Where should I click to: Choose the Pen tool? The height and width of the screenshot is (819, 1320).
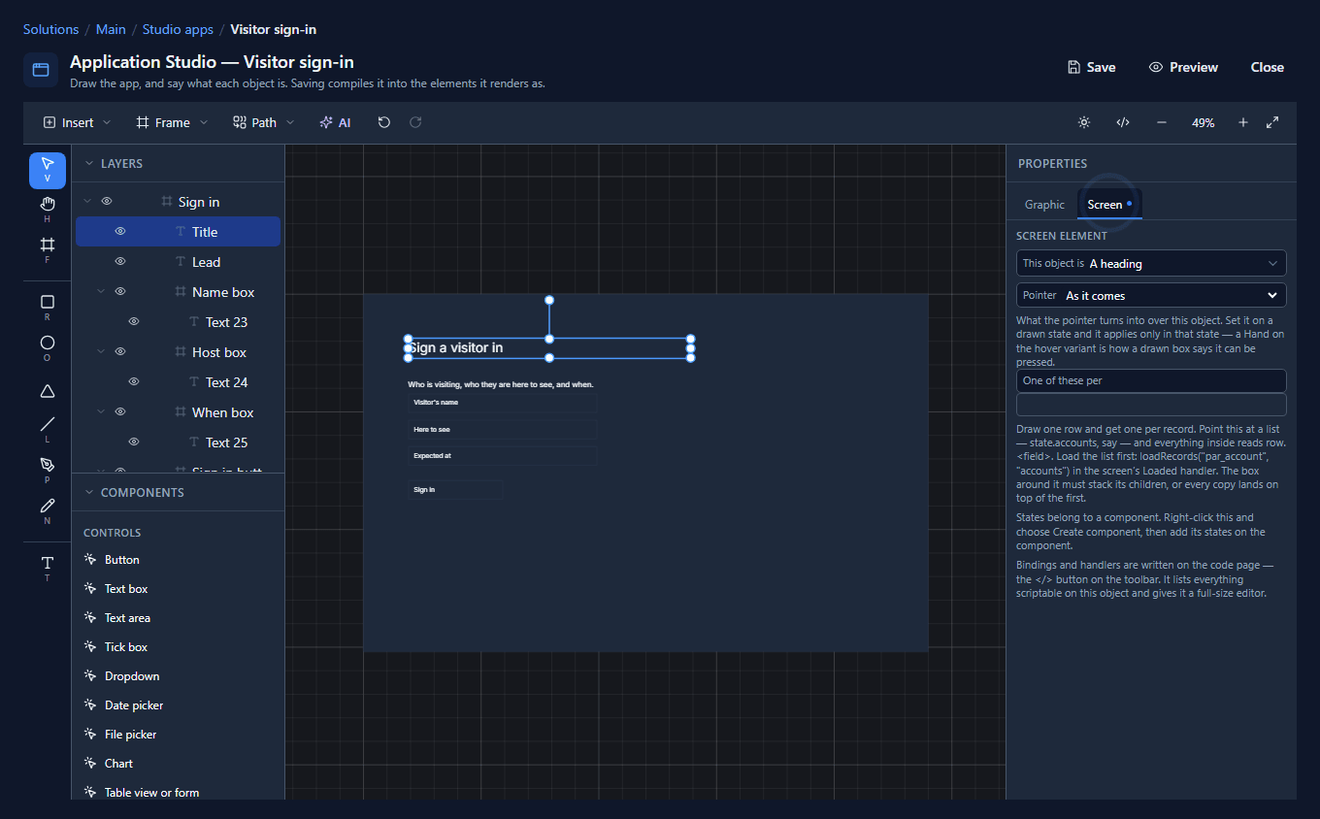pos(48,470)
